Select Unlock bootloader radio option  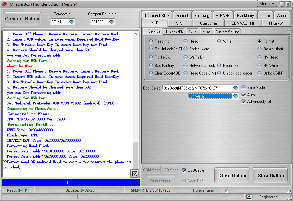[219, 73]
